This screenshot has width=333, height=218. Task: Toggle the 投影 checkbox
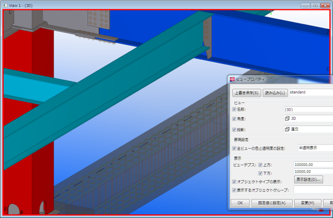(x=234, y=129)
